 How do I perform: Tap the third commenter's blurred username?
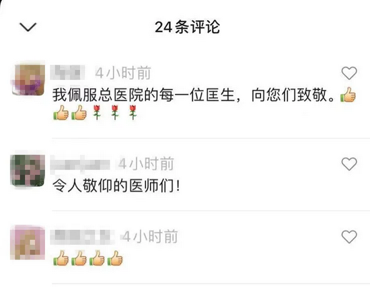click(x=82, y=237)
